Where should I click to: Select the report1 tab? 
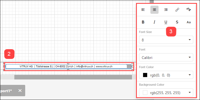[12, 91]
